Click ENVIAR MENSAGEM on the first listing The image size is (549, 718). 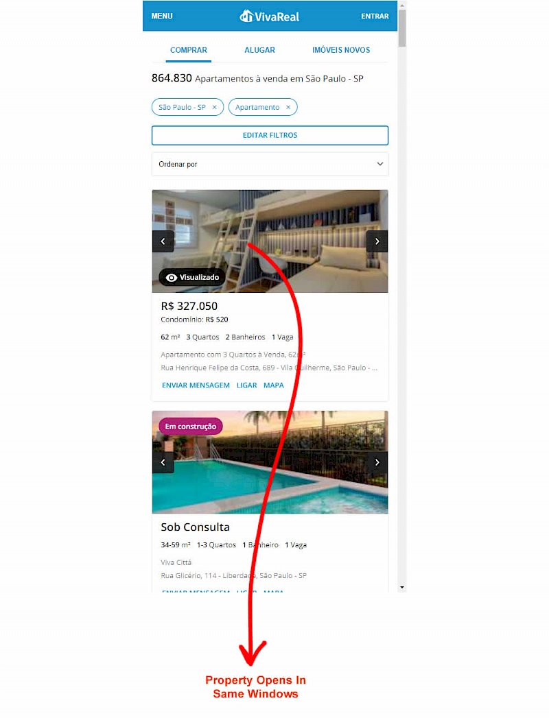[x=196, y=385]
